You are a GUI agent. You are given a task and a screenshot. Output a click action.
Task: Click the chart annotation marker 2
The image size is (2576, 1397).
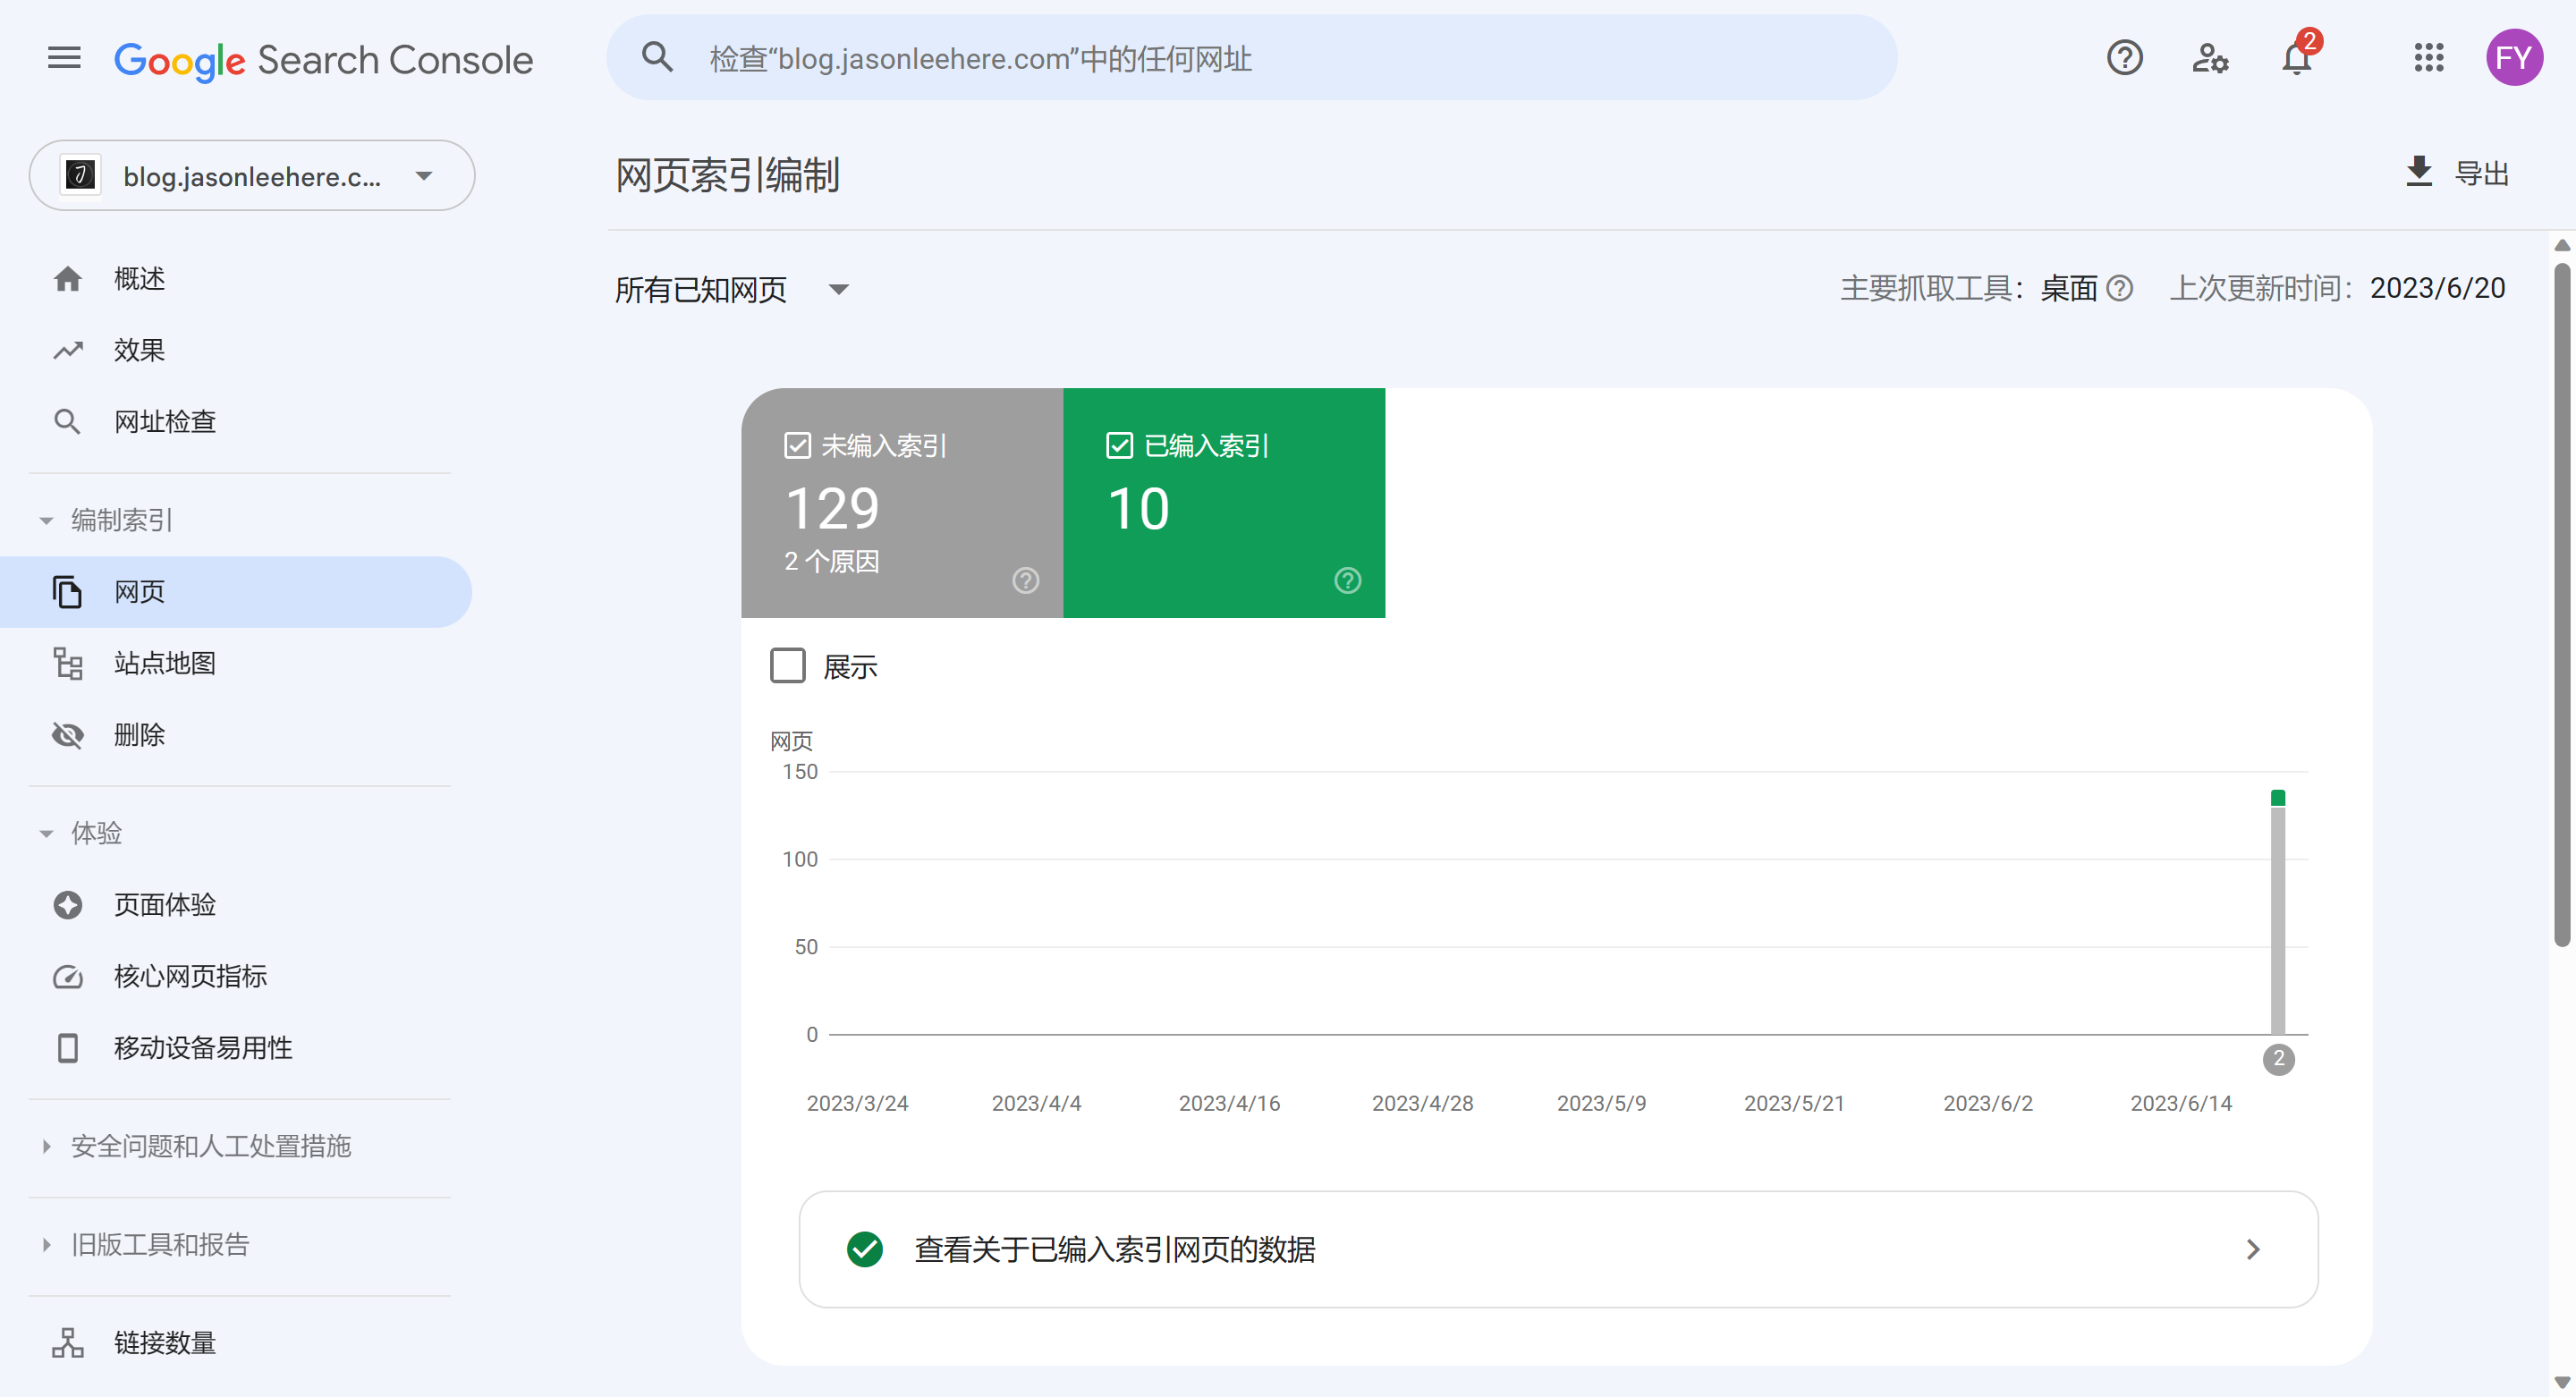pos(2278,1059)
